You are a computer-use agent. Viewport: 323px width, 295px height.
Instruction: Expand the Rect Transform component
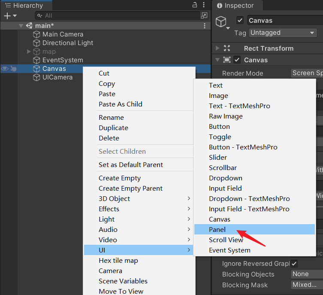[217, 48]
